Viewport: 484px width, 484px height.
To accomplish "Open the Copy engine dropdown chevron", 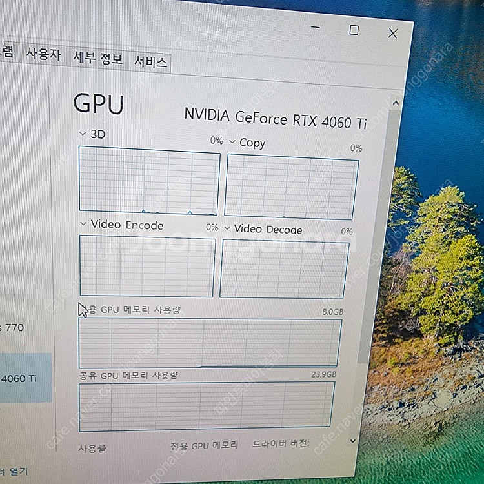I will click(x=232, y=142).
